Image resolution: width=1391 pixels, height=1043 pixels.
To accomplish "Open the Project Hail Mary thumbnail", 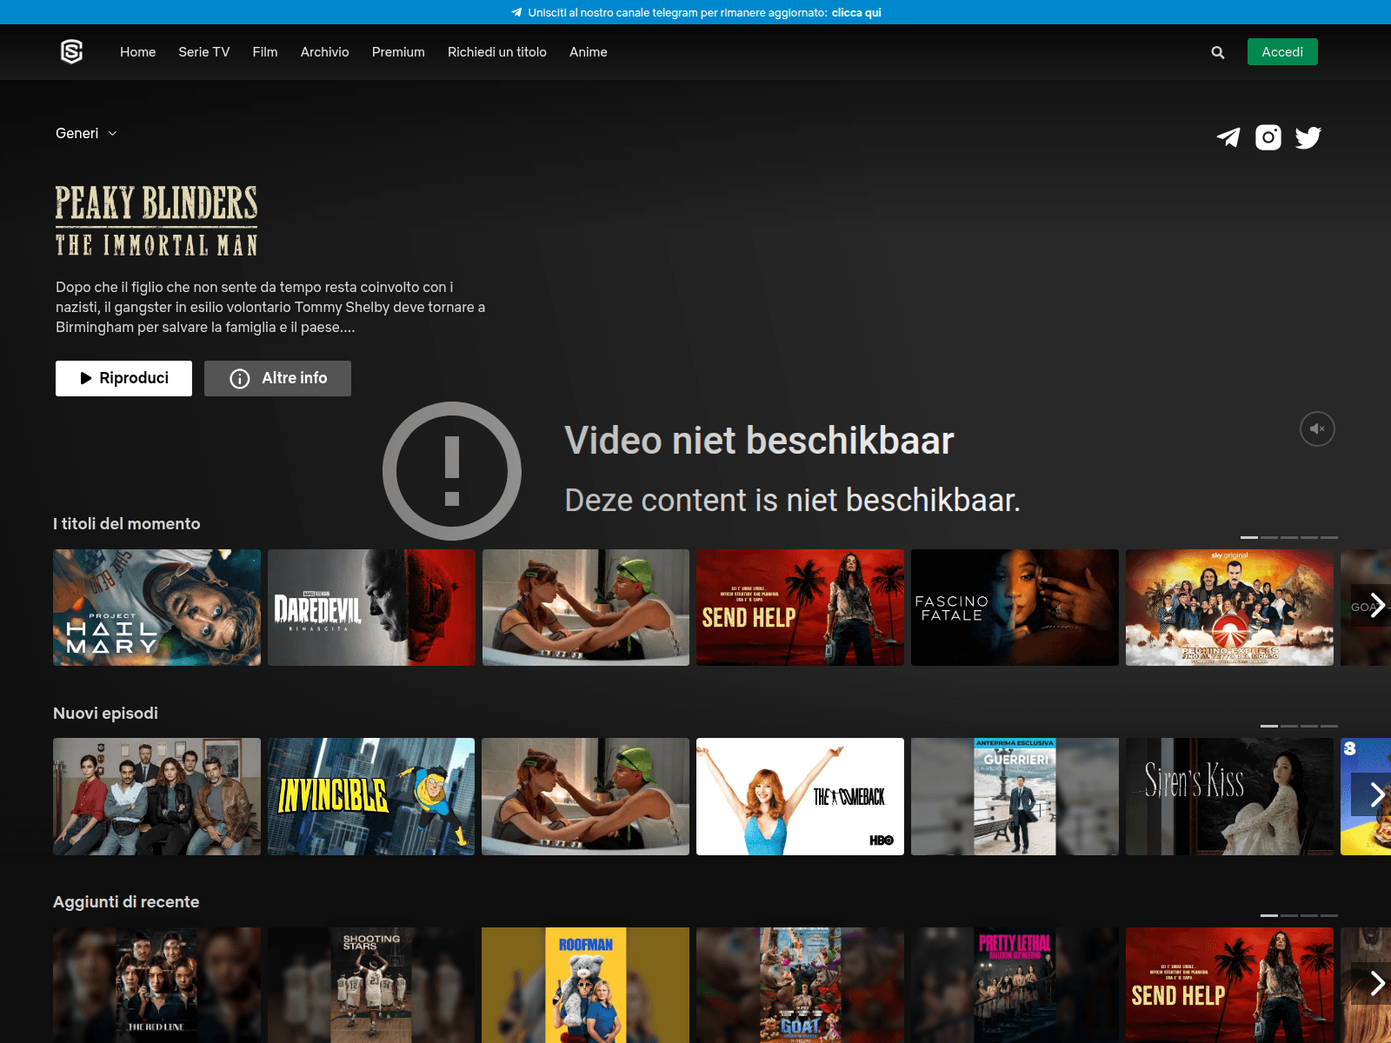I will [156, 608].
